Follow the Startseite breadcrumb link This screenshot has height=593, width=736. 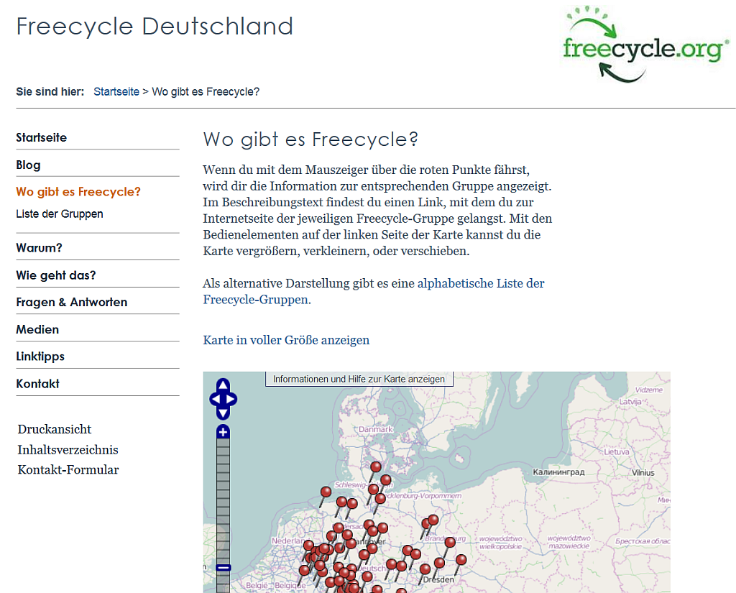pos(116,91)
